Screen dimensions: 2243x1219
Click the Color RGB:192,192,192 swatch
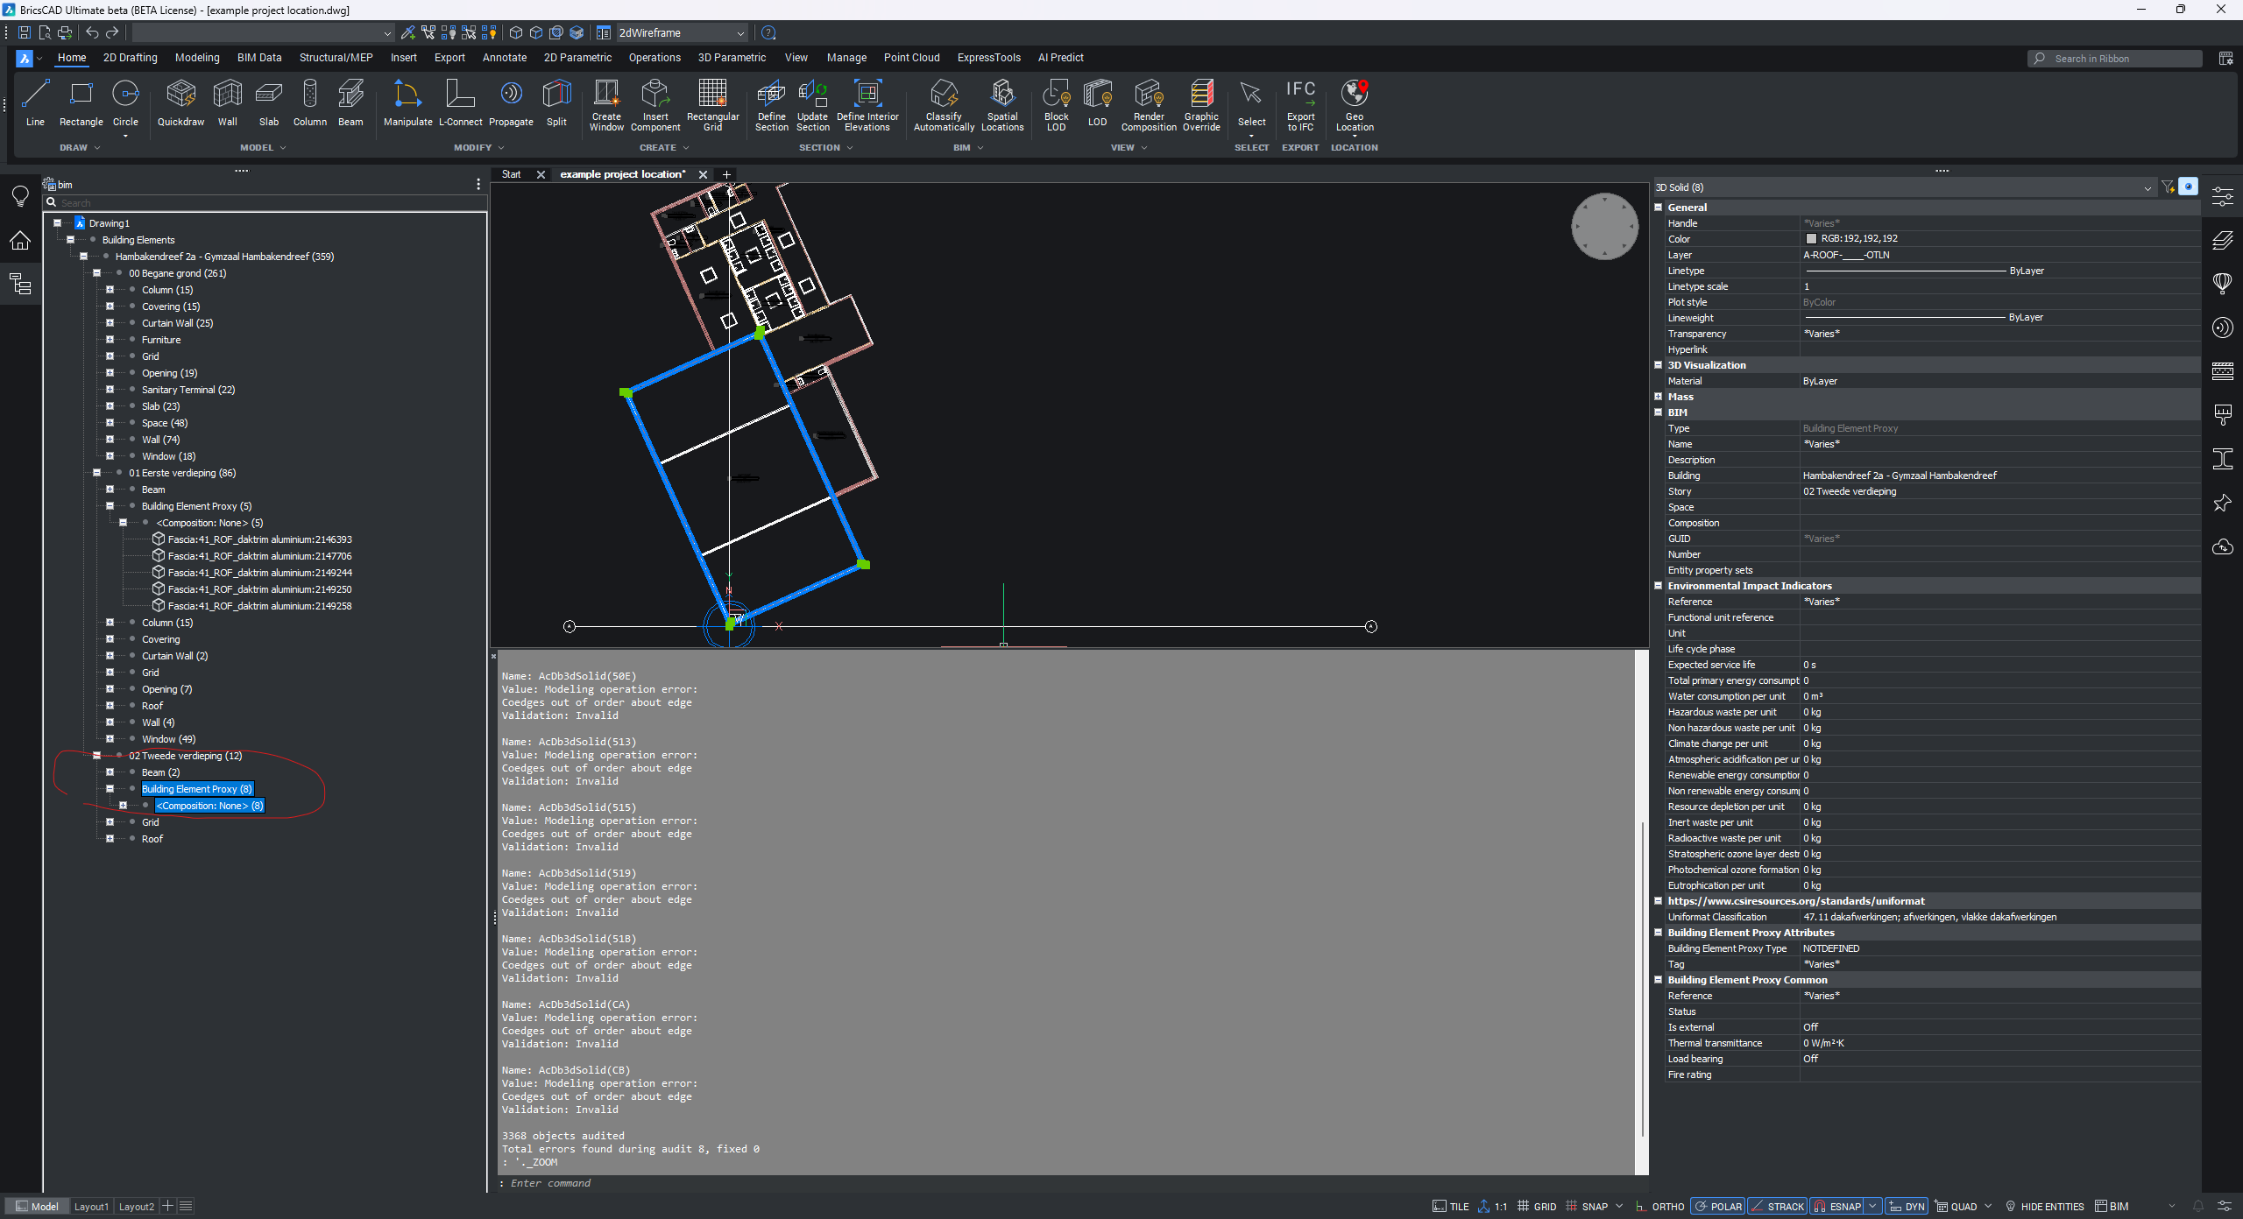1811,239
